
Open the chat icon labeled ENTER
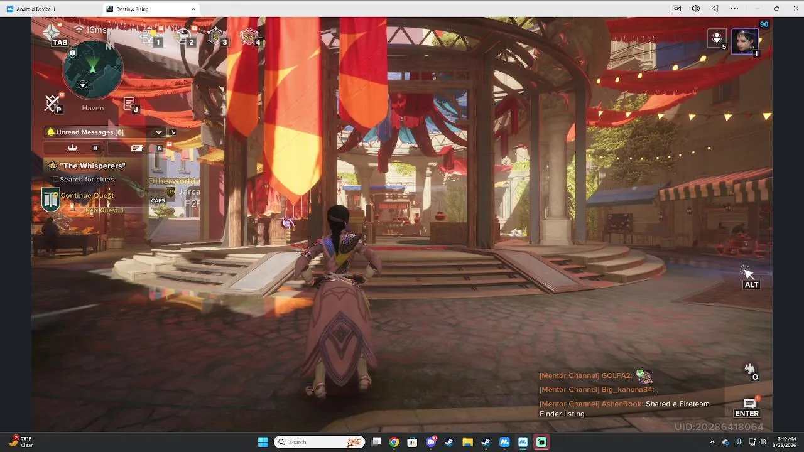click(x=749, y=405)
